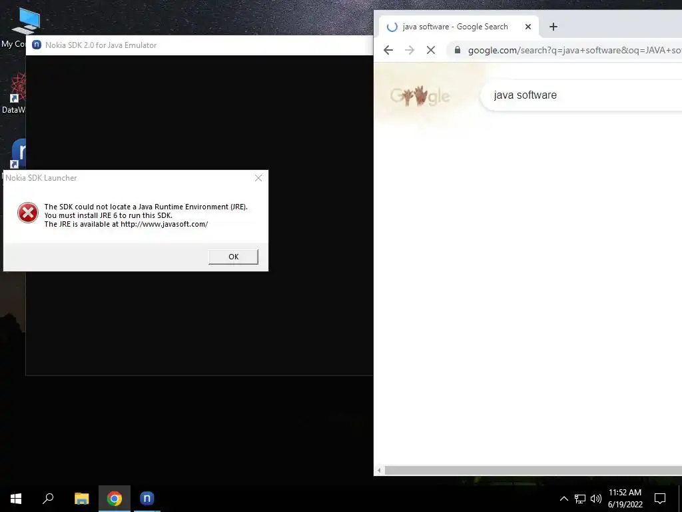This screenshot has height=512, width=682.
Task: Show hidden system tray icons
Action: (x=563, y=499)
